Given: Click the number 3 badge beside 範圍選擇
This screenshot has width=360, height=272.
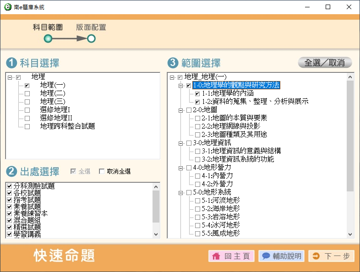Looking at the screenshot, I should pos(173,63).
